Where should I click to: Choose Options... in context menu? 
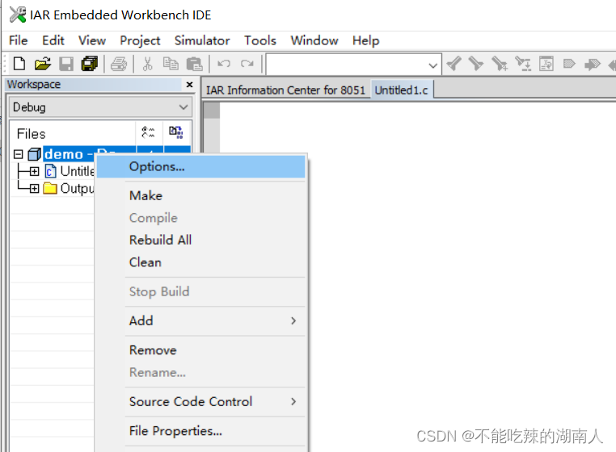tap(200, 167)
